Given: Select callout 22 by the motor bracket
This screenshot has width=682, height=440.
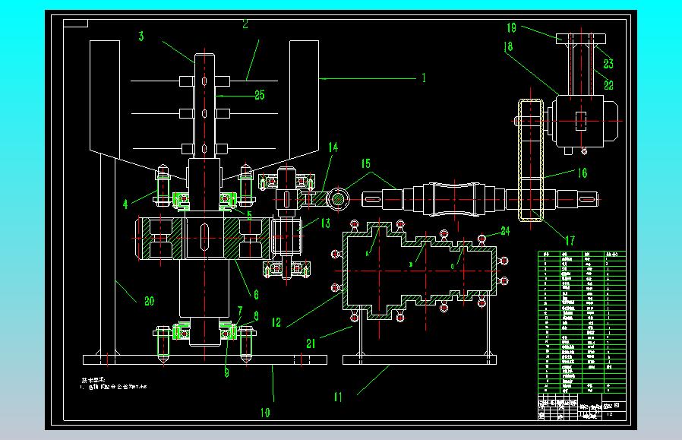Looking at the screenshot, I should [608, 85].
